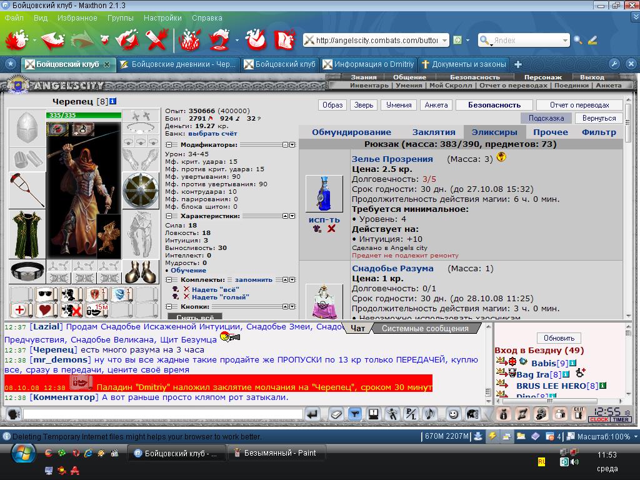Viewport: 640px width, 480px height.
Task: Click the Вернуться button
Action: [x=599, y=118]
